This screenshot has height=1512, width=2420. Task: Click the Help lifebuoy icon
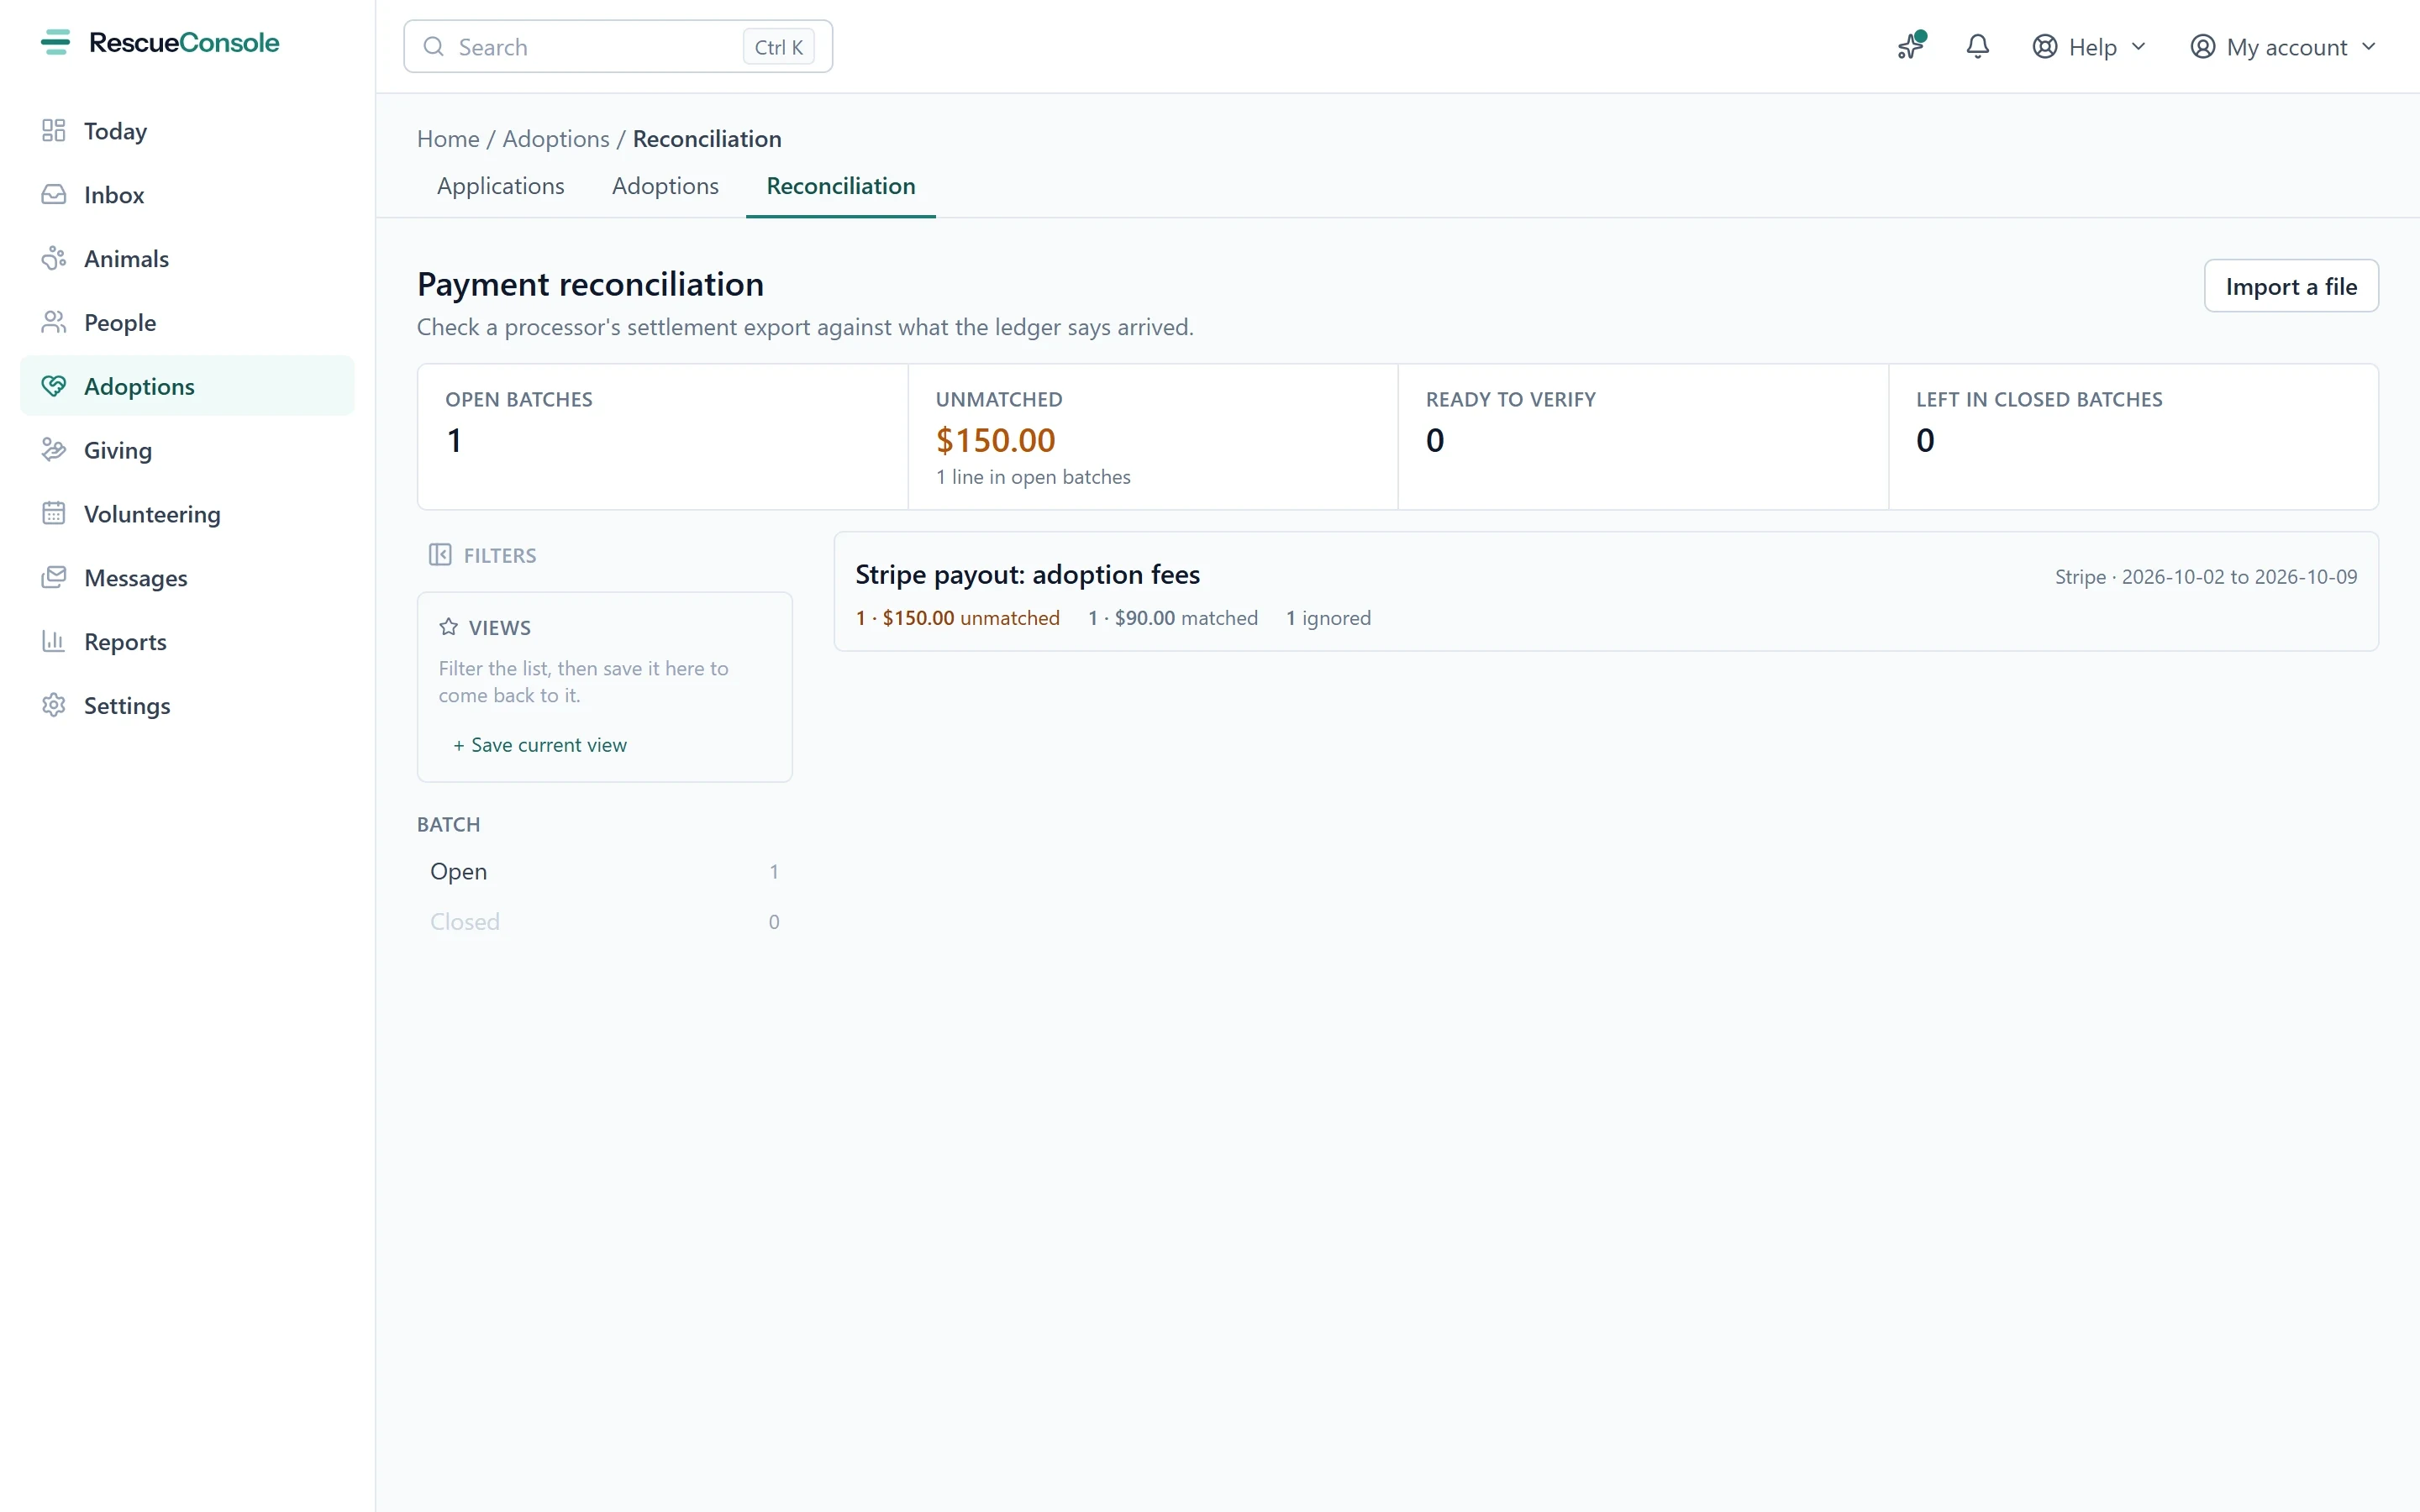(x=2045, y=47)
